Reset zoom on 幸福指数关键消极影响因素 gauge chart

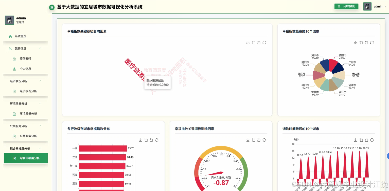click(259, 140)
